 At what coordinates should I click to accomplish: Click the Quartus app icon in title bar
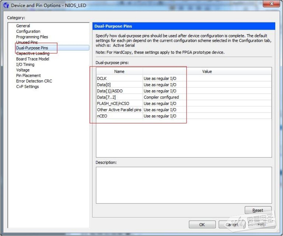6,5
